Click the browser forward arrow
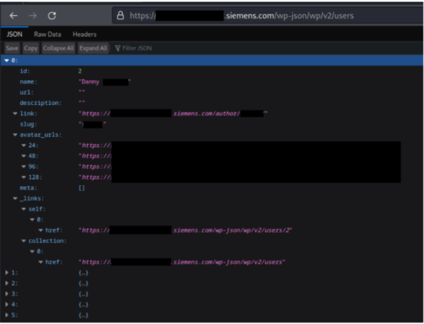Viewport: 424px width, 324px height. pyautogui.click(x=32, y=16)
